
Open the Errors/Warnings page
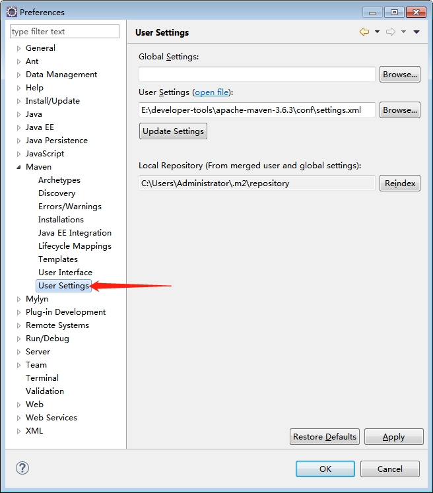pyautogui.click(x=70, y=207)
